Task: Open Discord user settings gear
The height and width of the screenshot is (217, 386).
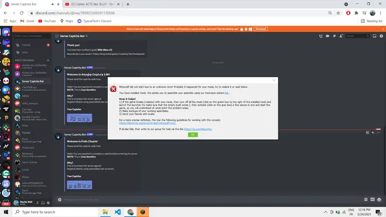Action: coord(48,203)
